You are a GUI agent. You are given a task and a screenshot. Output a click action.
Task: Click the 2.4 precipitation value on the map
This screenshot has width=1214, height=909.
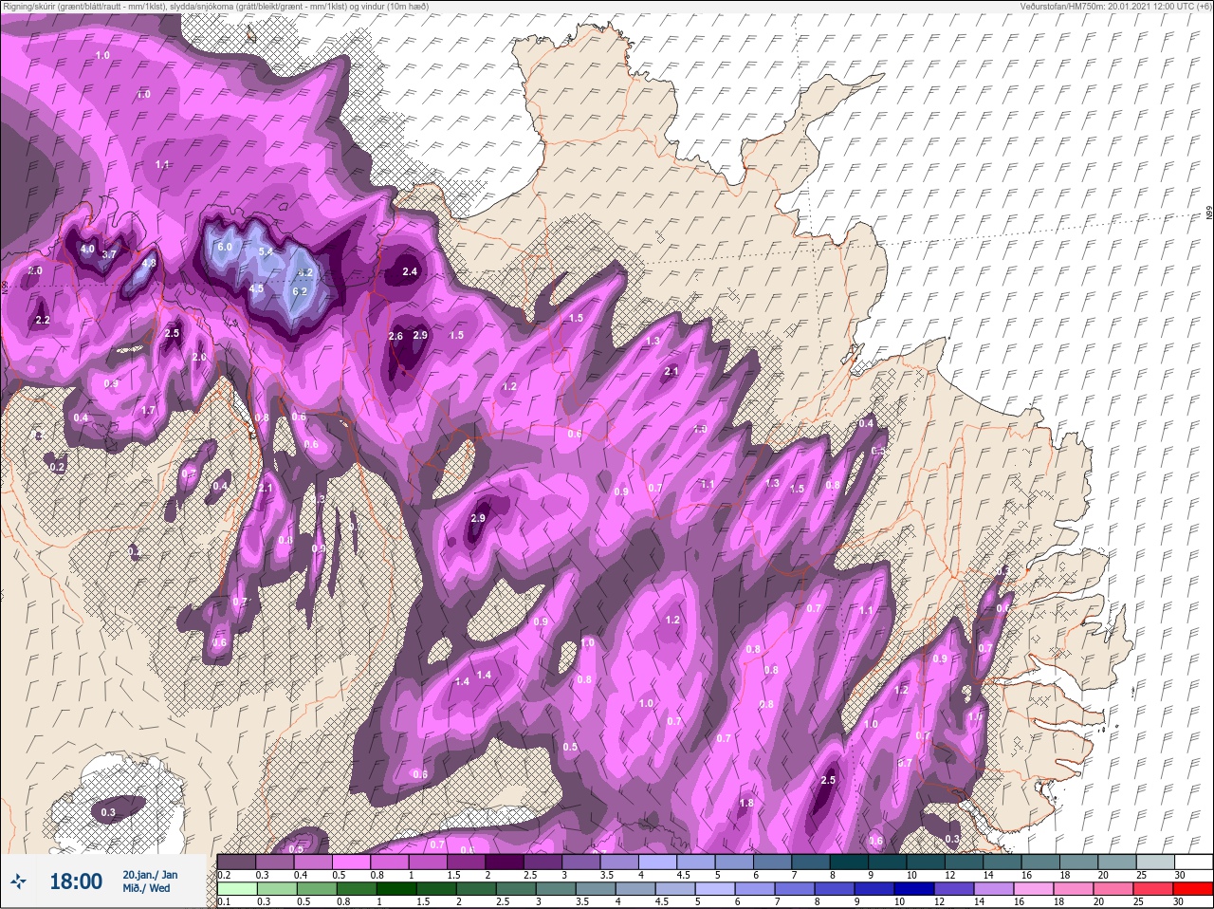point(410,271)
